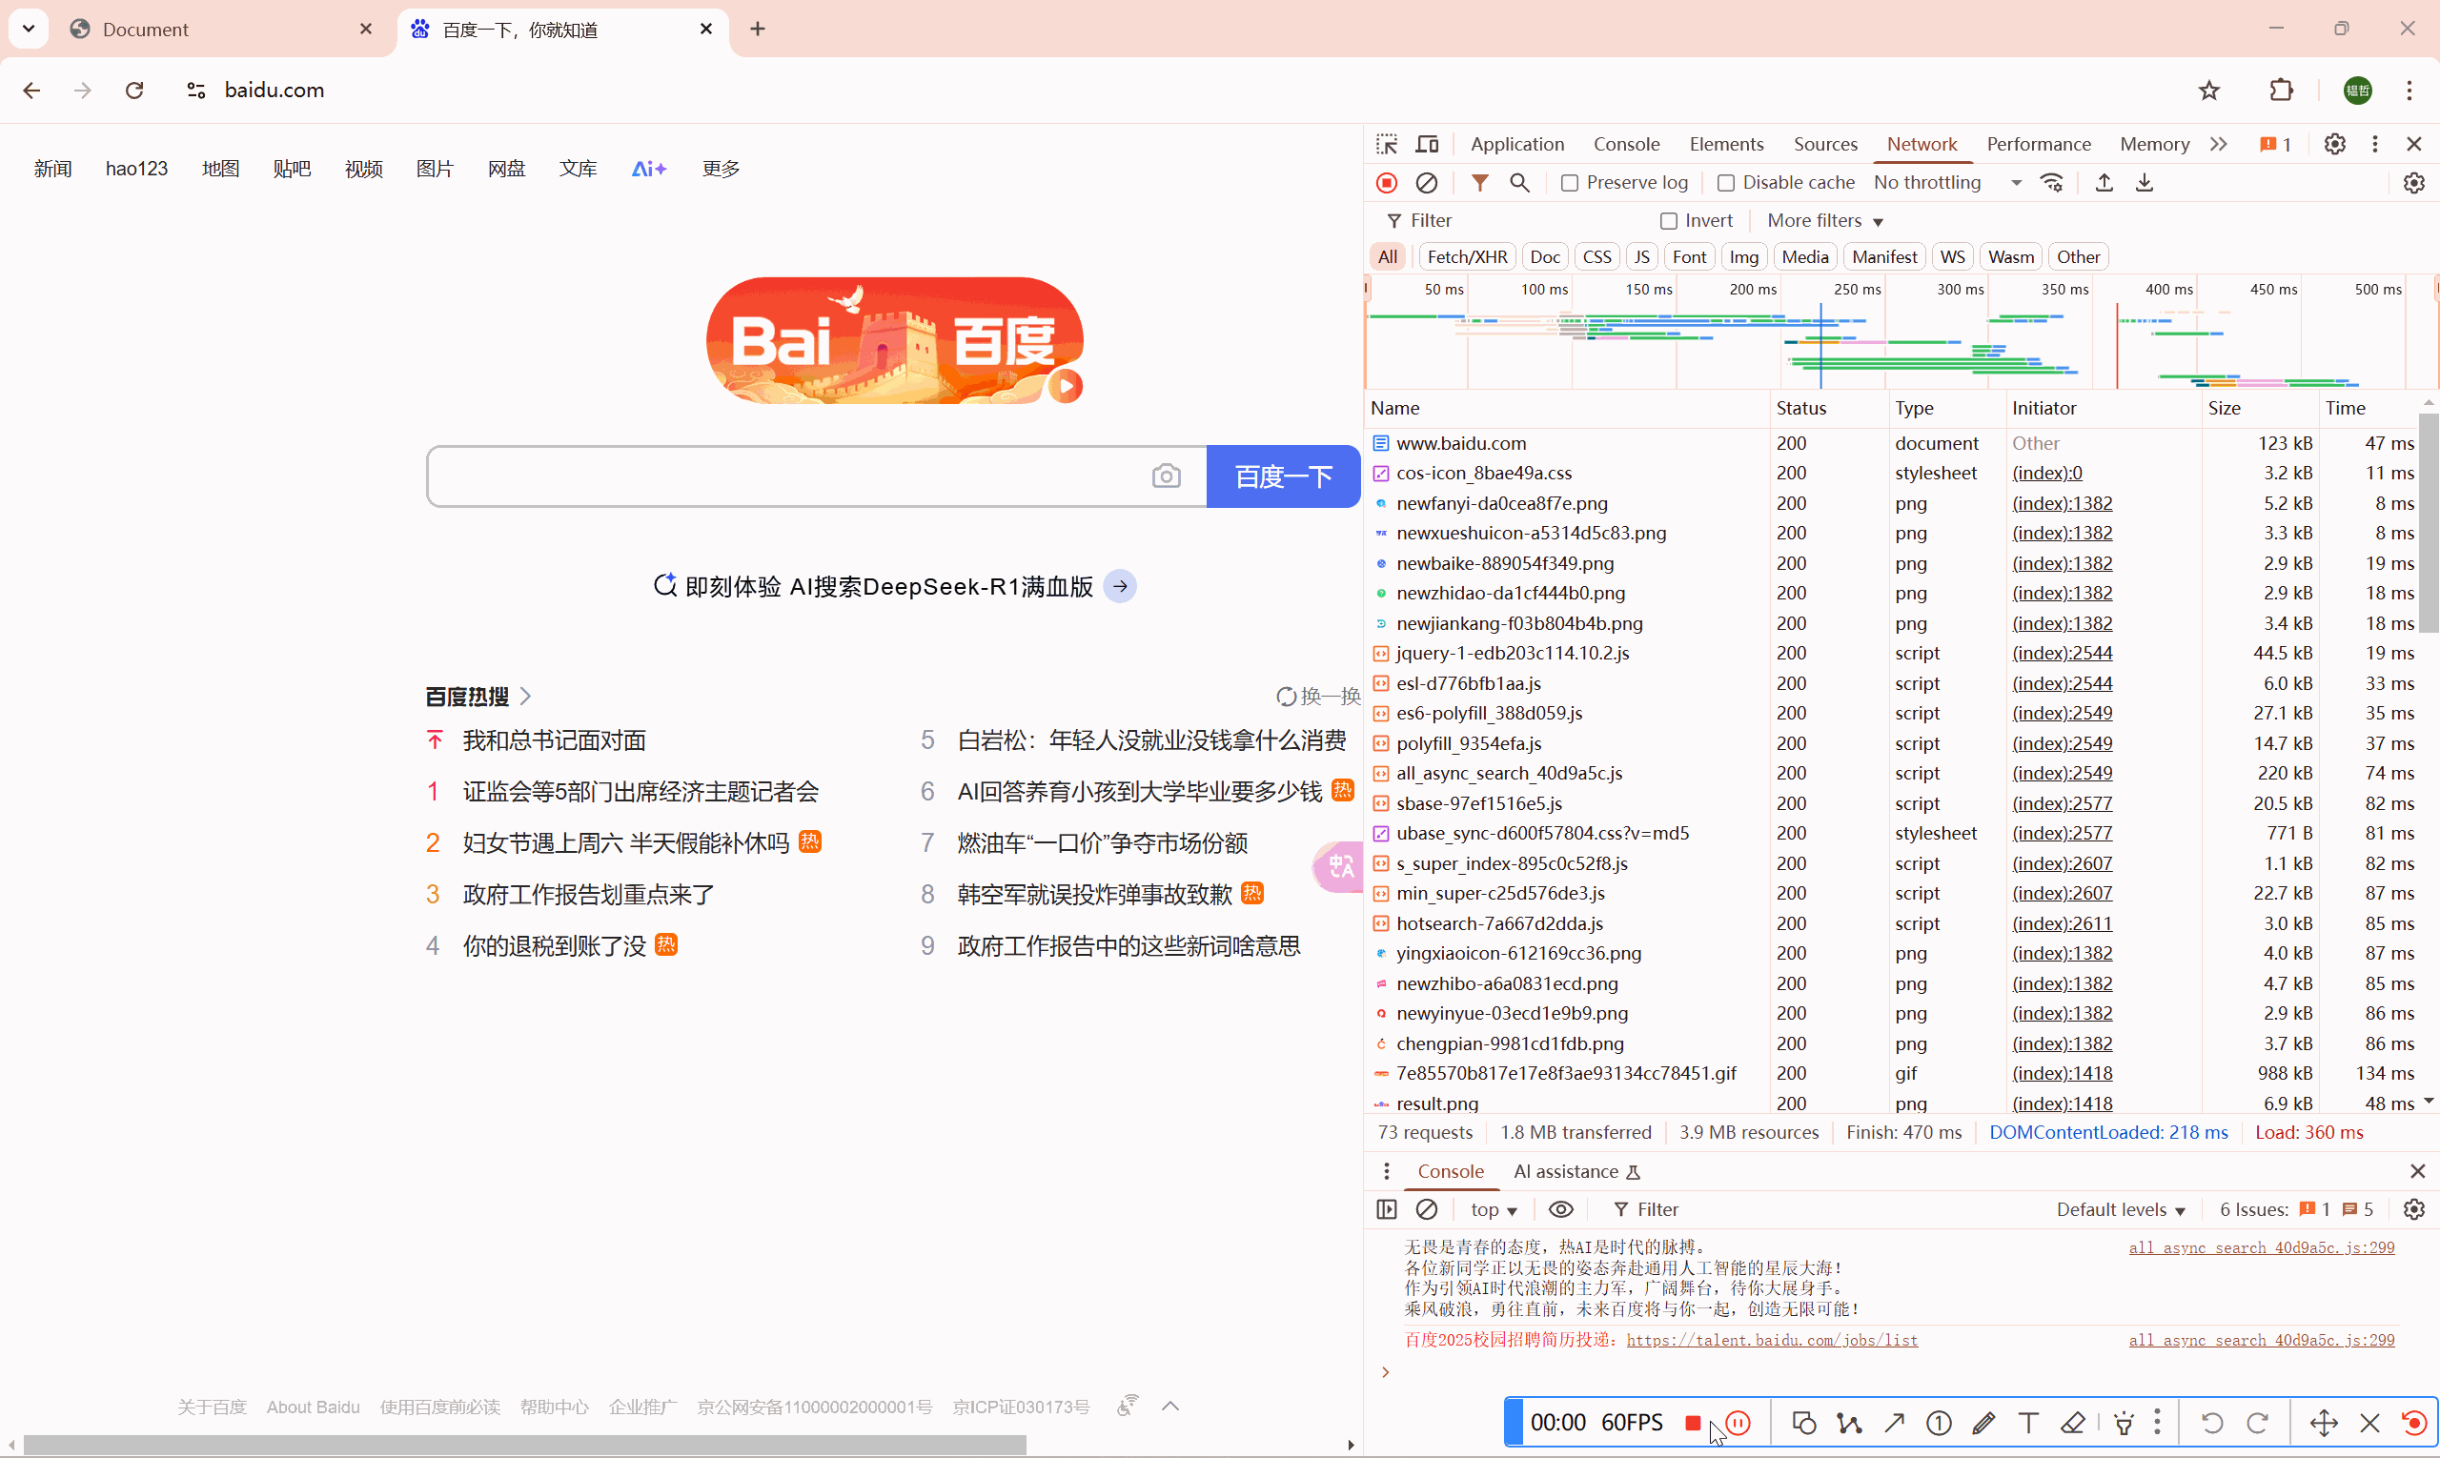Switch to the AI assistance tab
Screen dimensions: 2440x1458
coord(1566,1171)
